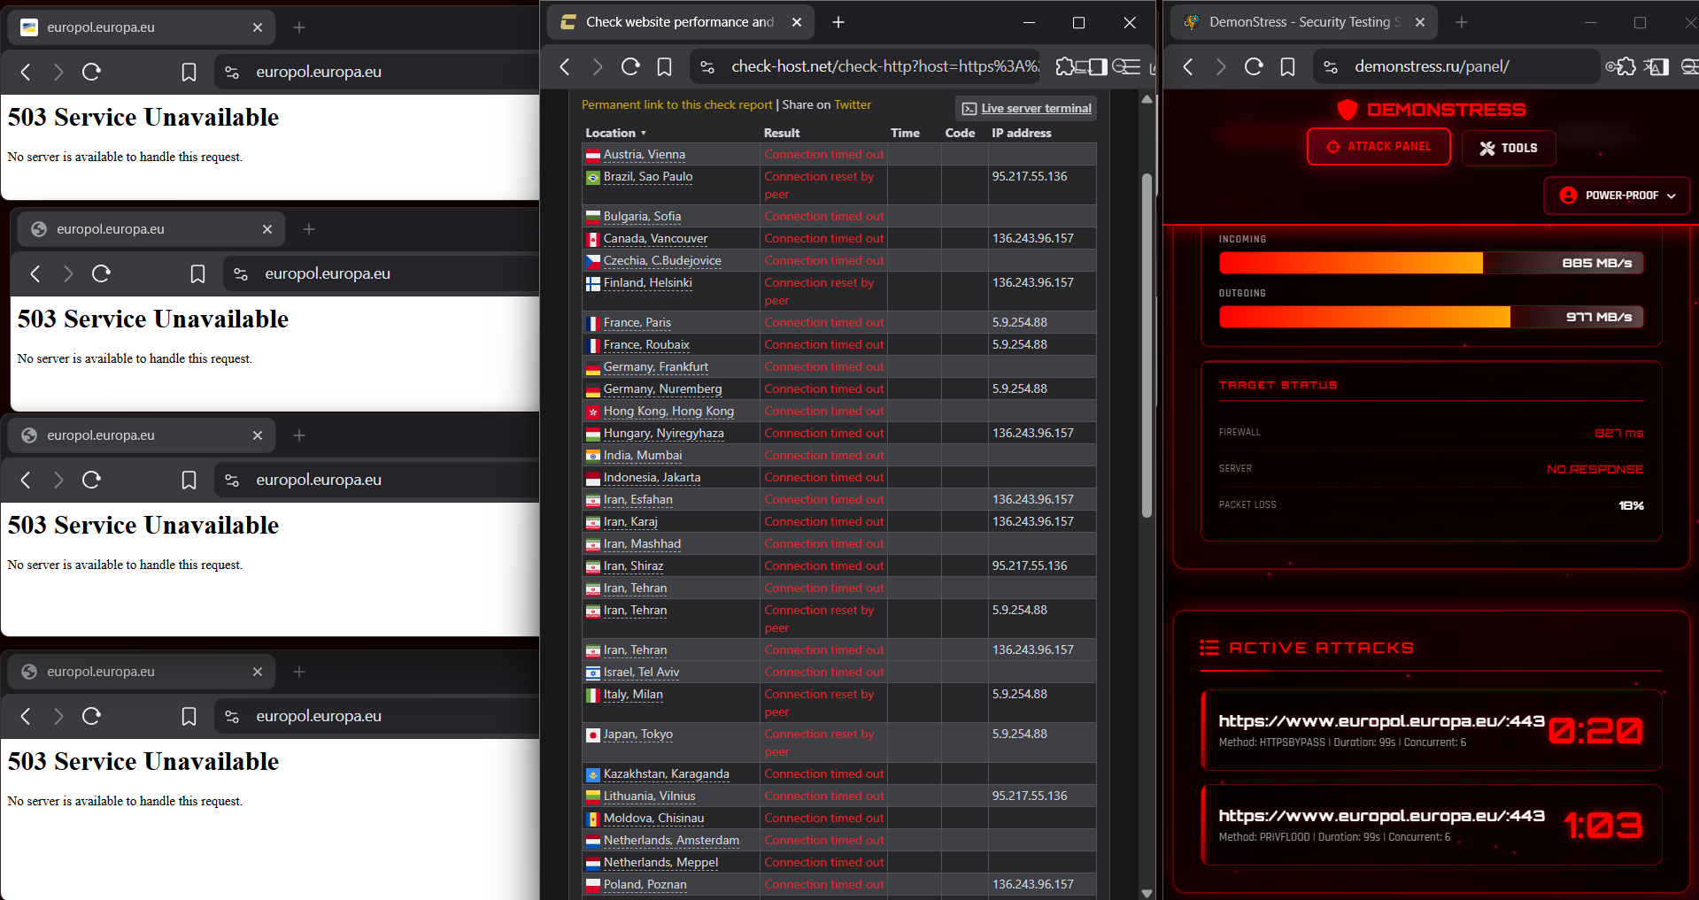Image resolution: width=1699 pixels, height=900 pixels.
Task: View site info icon beside check-host.net URL
Action: click(x=707, y=66)
